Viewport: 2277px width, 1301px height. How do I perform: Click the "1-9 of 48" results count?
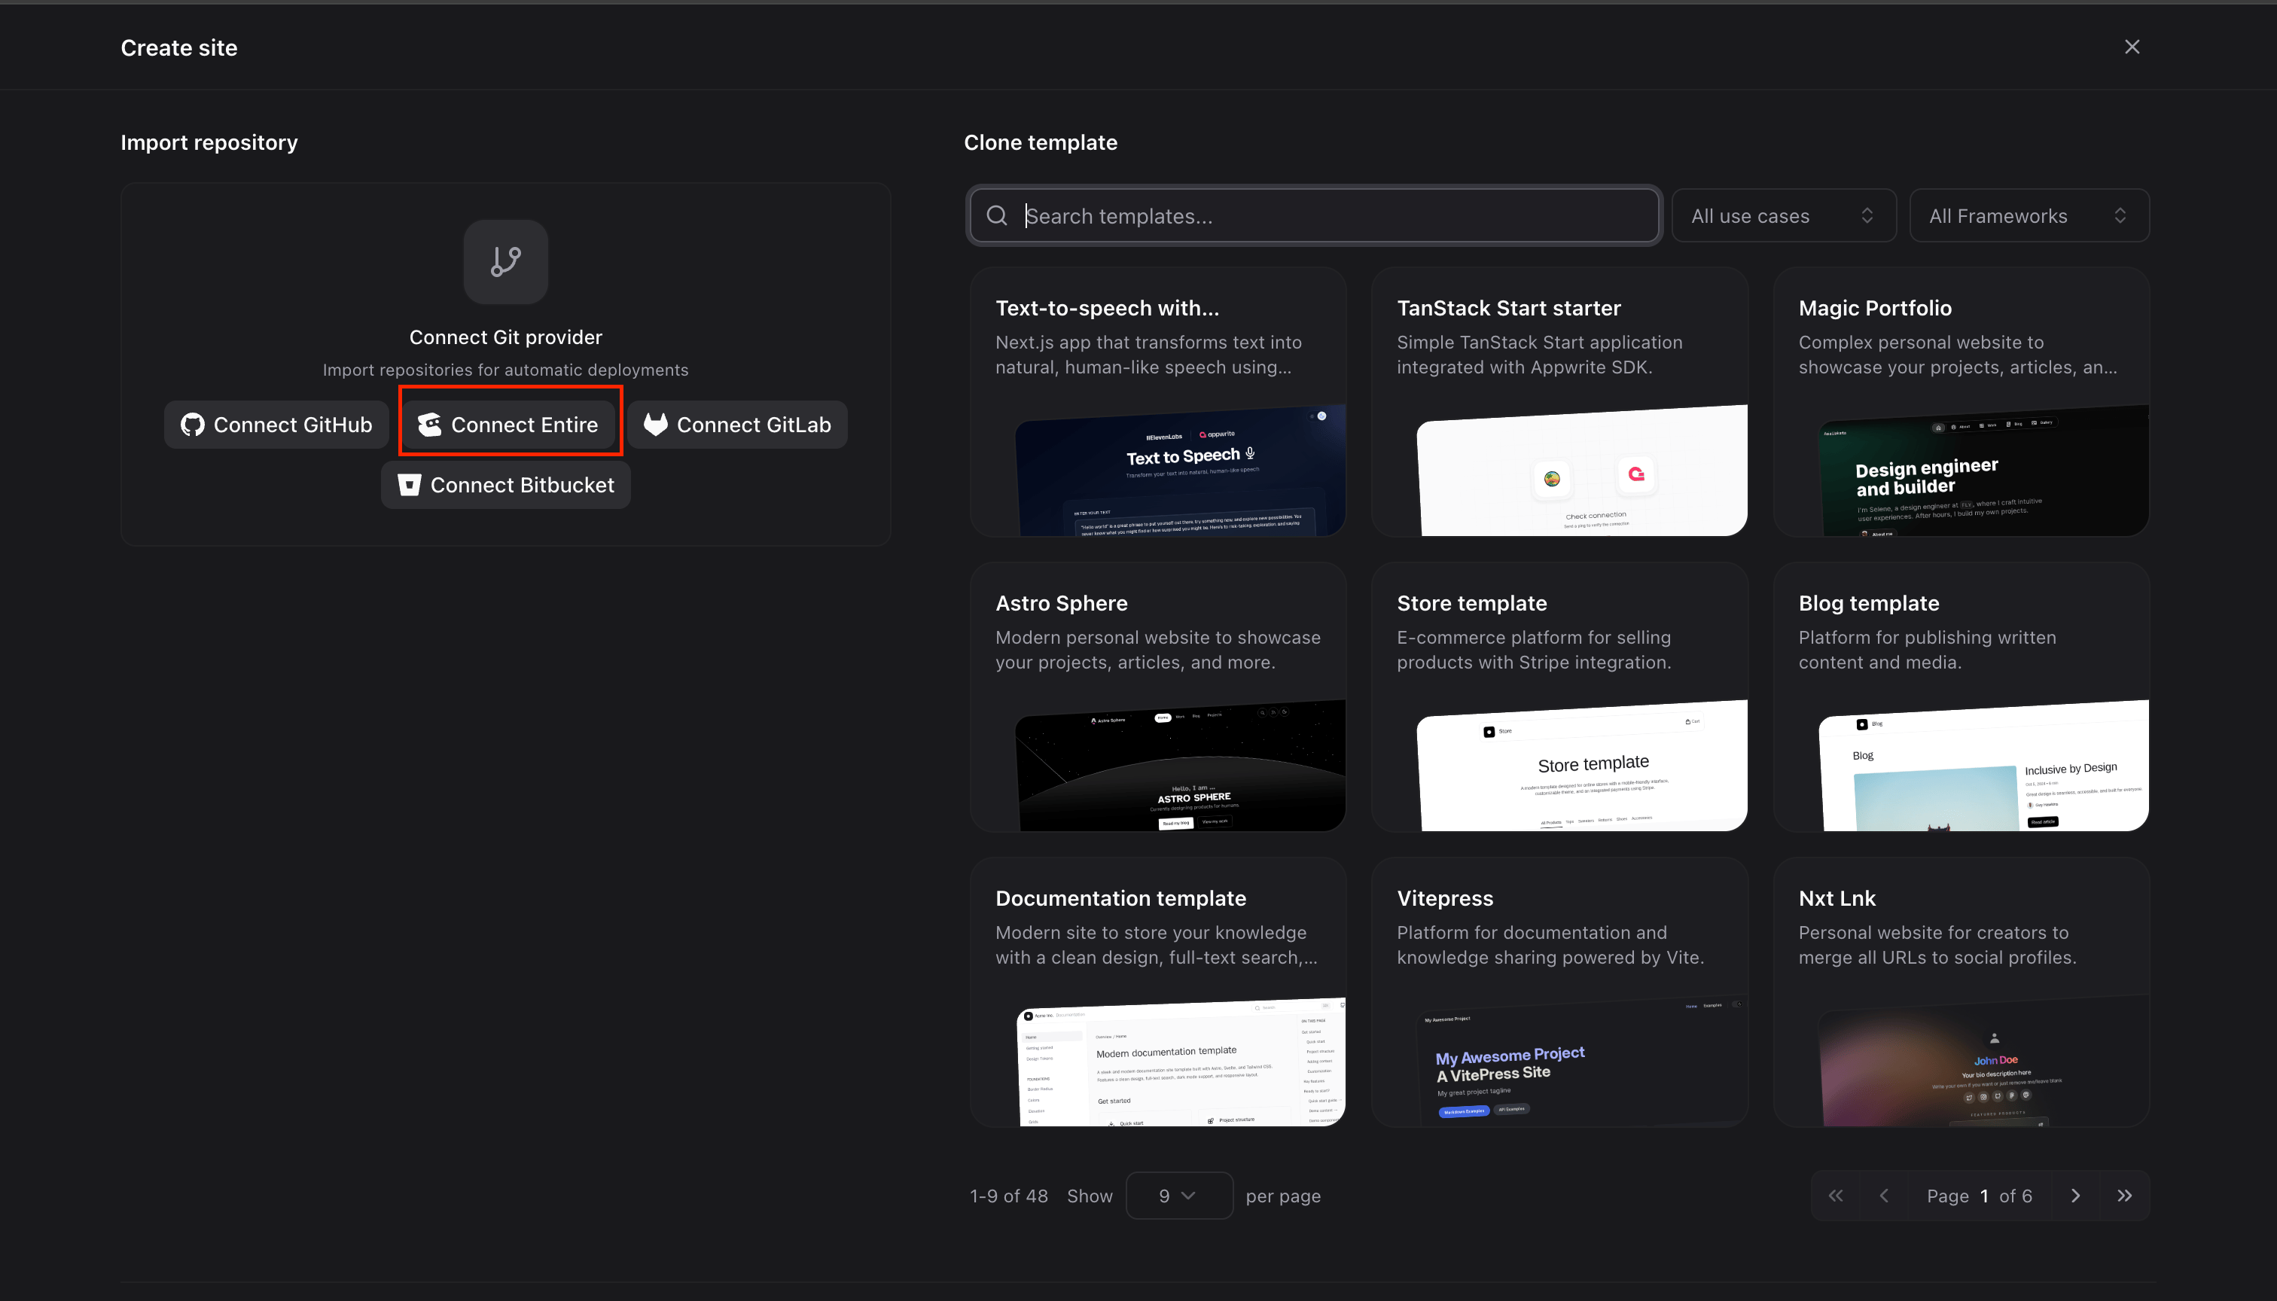1009,1196
